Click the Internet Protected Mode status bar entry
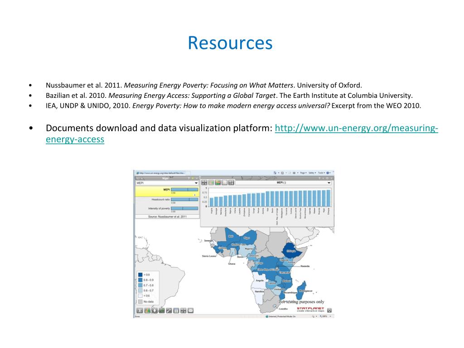 click(x=280, y=316)
